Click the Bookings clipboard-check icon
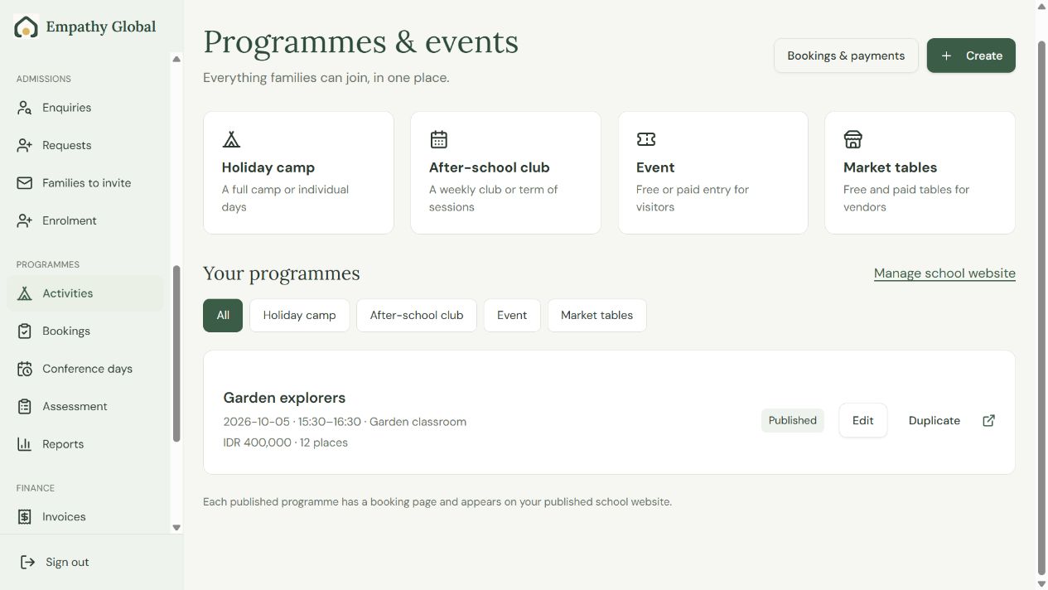This screenshot has height=590, width=1048. [x=25, y=331]
